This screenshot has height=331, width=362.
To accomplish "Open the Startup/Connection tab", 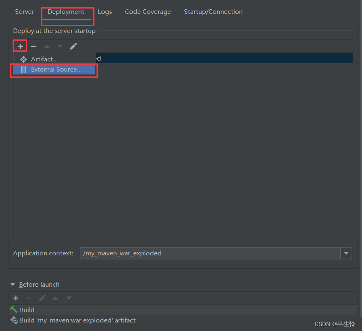I will tap(213, 11).
